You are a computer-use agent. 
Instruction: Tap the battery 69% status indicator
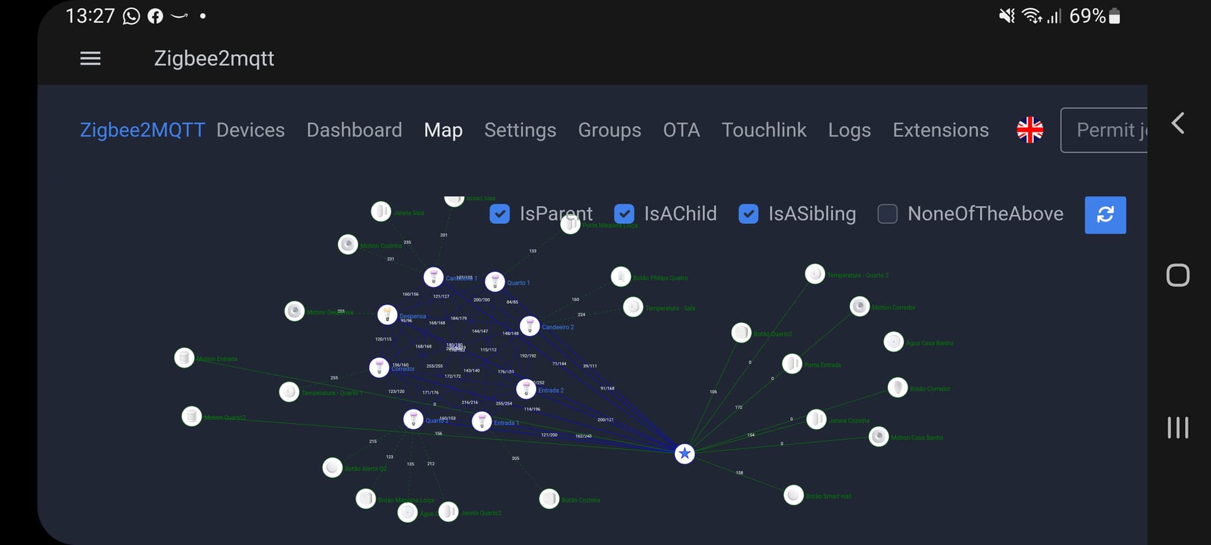[x=1095, y=16]
